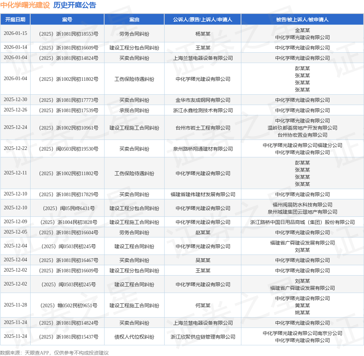Click the 公诉人/原告/上诉人/申请人 column header

(203, 20)
